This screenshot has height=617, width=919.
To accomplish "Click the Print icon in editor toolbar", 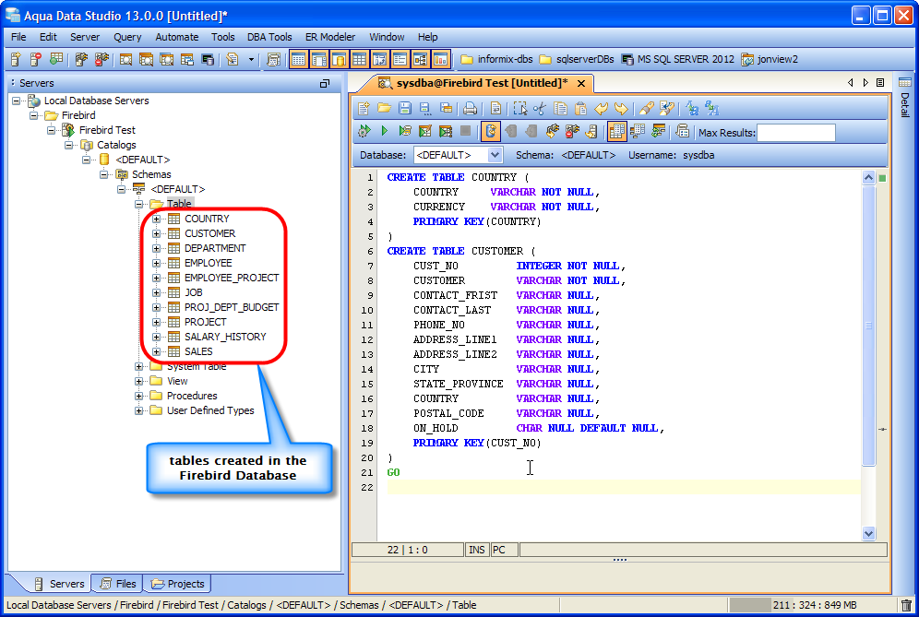I will coord(470,109).
